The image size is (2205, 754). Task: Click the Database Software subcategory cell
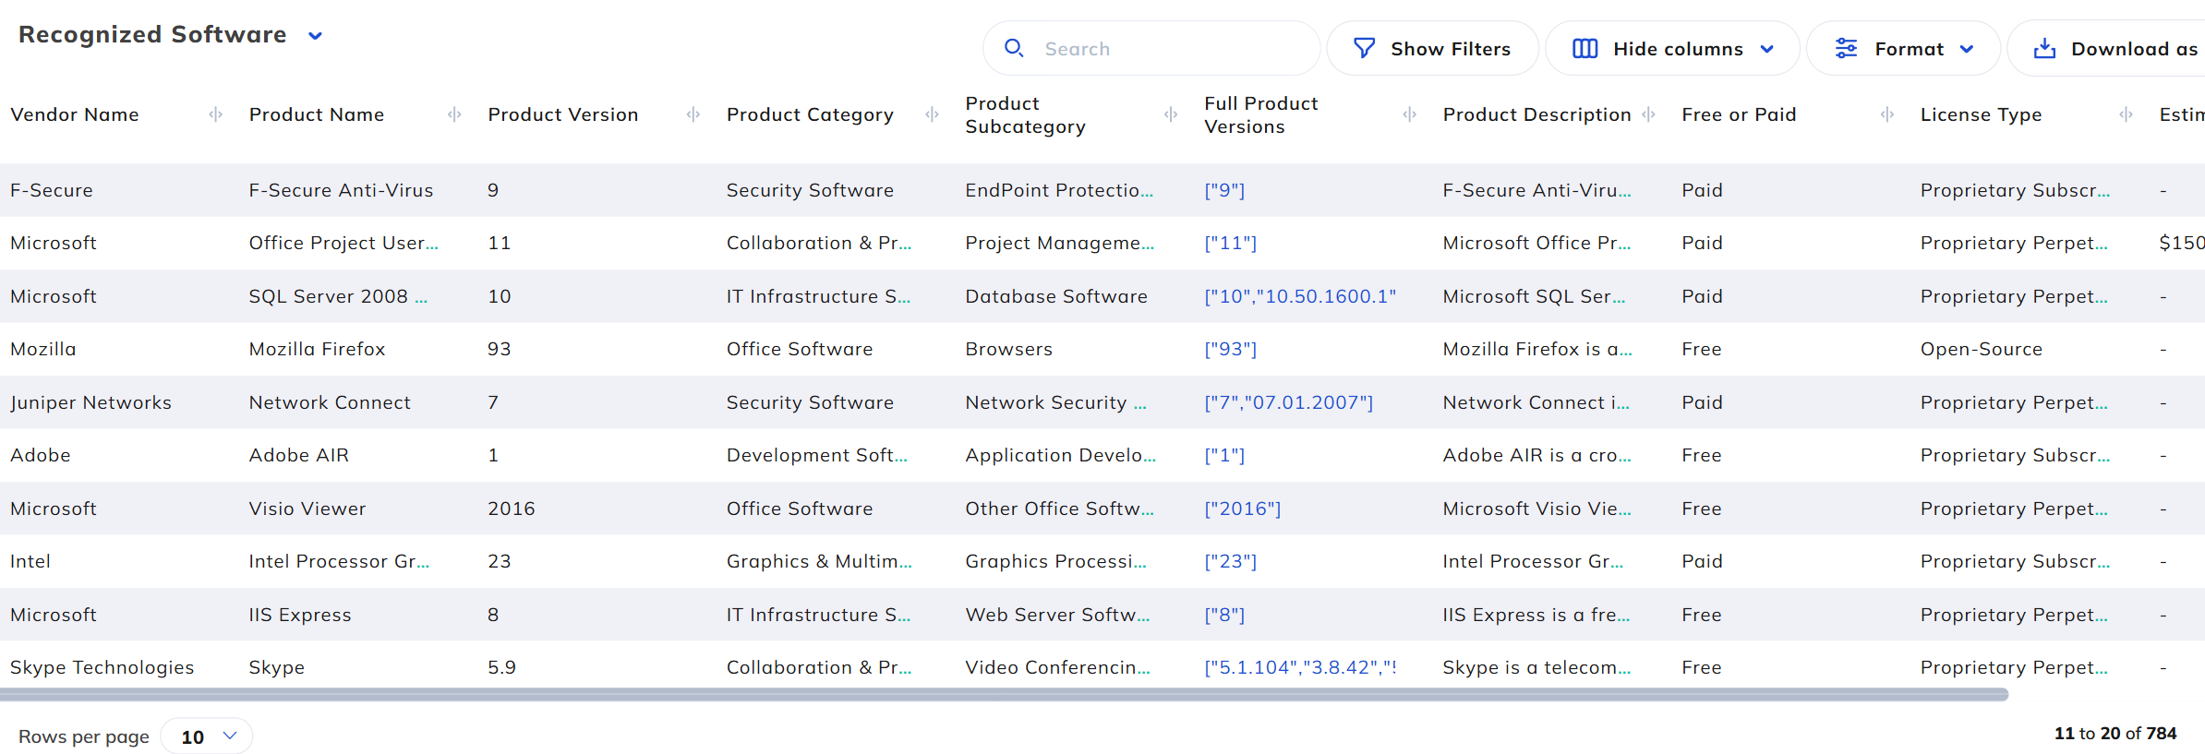coord(1056,296)
